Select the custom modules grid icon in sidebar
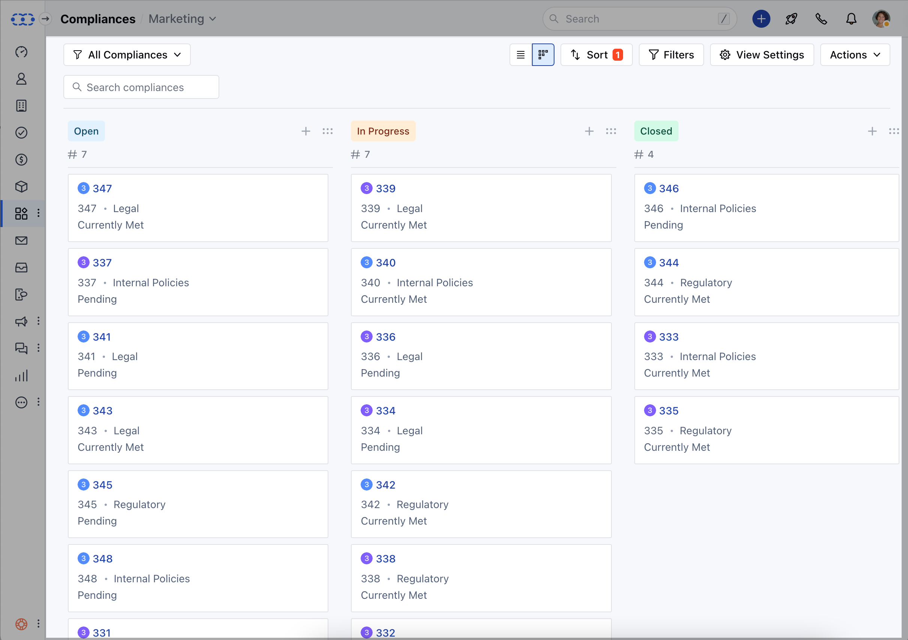Viewport: 908px width, 640px height. (21, 213)
